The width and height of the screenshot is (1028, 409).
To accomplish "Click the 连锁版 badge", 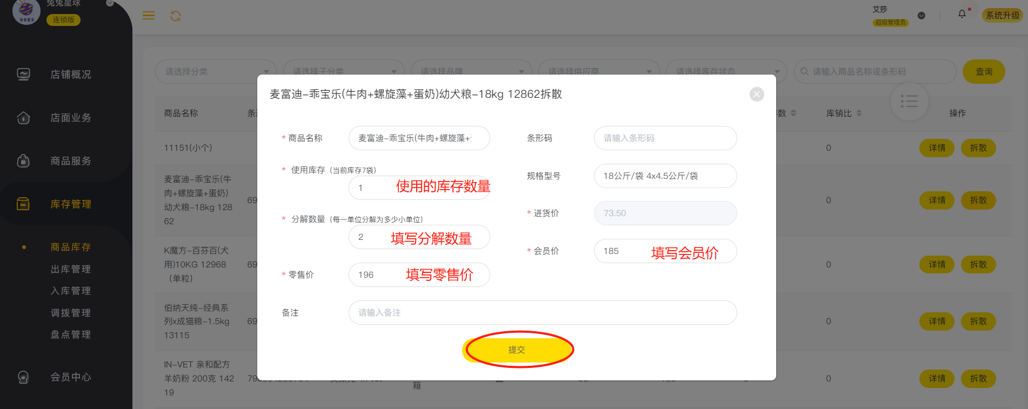I will 64,19.
